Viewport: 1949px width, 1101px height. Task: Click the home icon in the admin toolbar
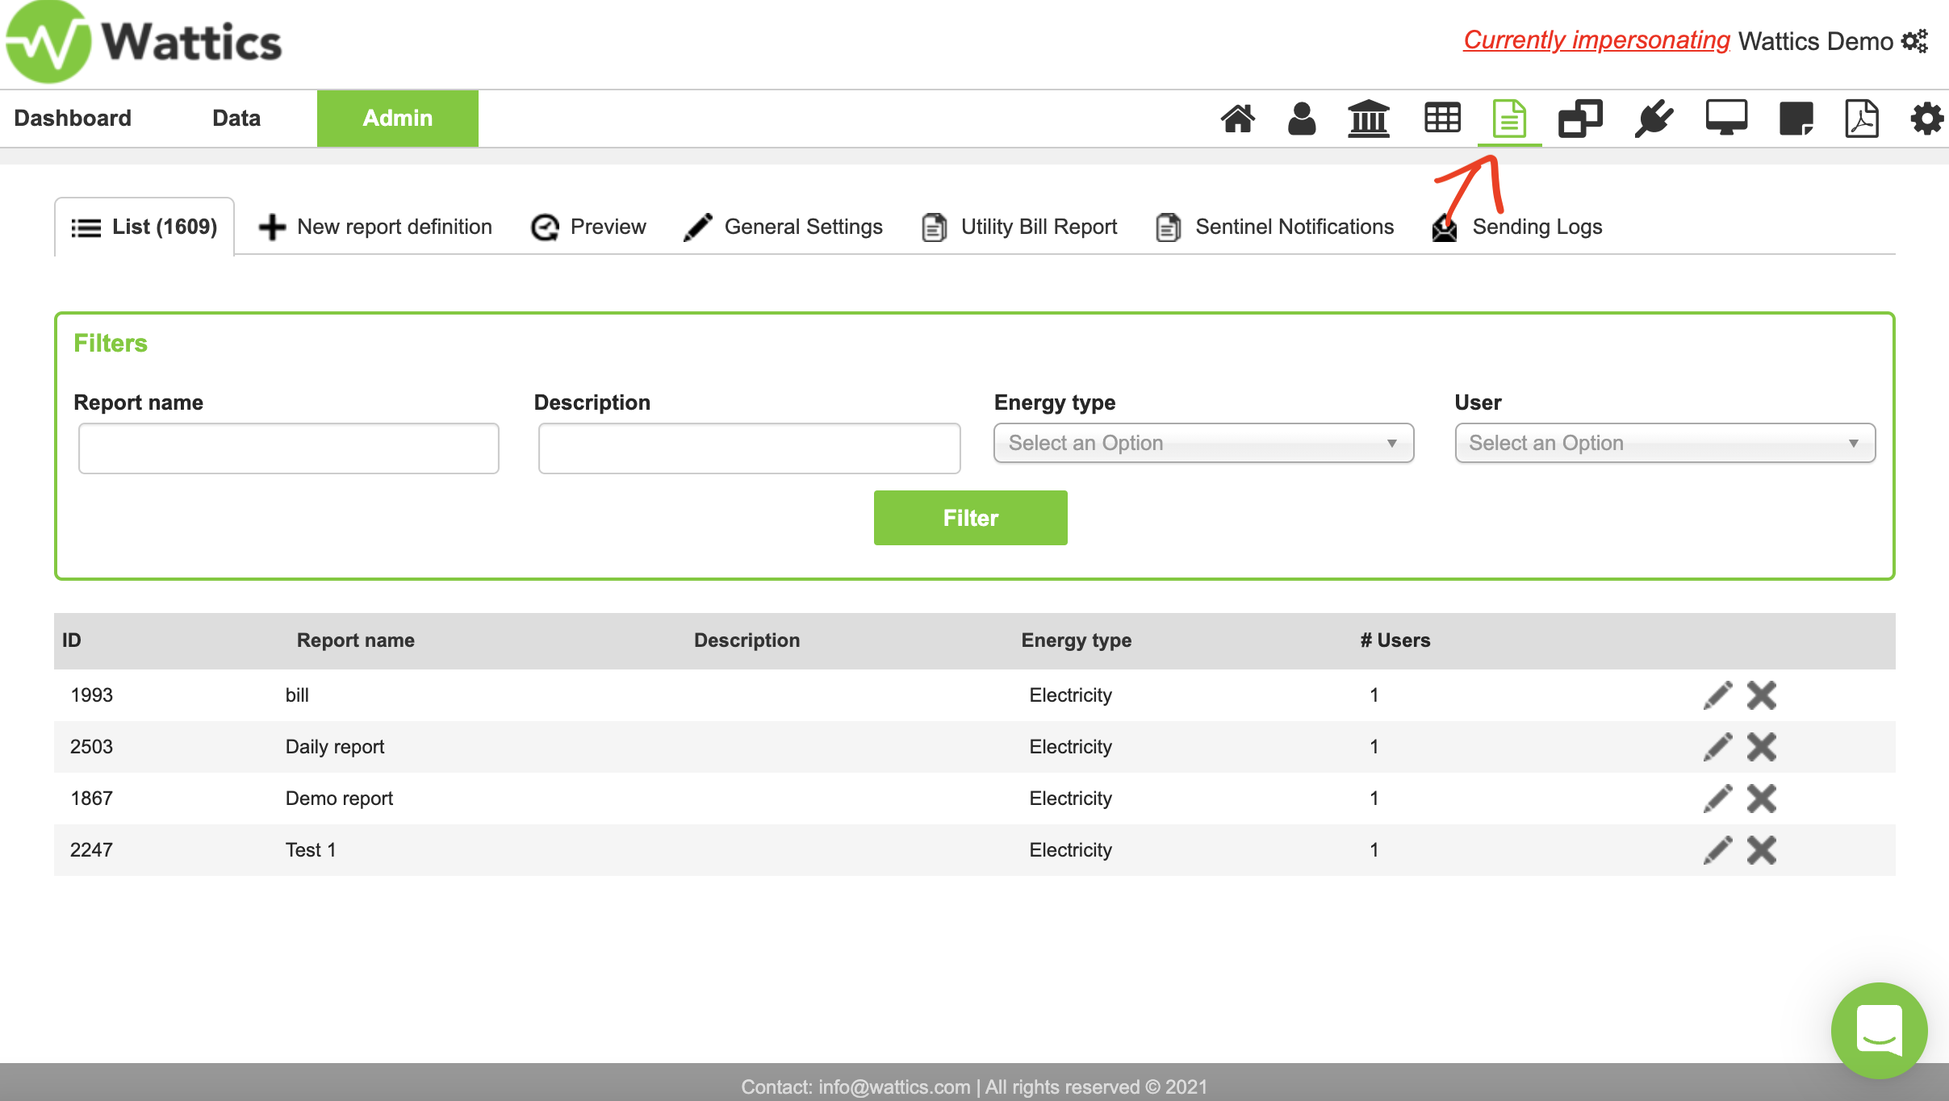(x=1237, y=119)
